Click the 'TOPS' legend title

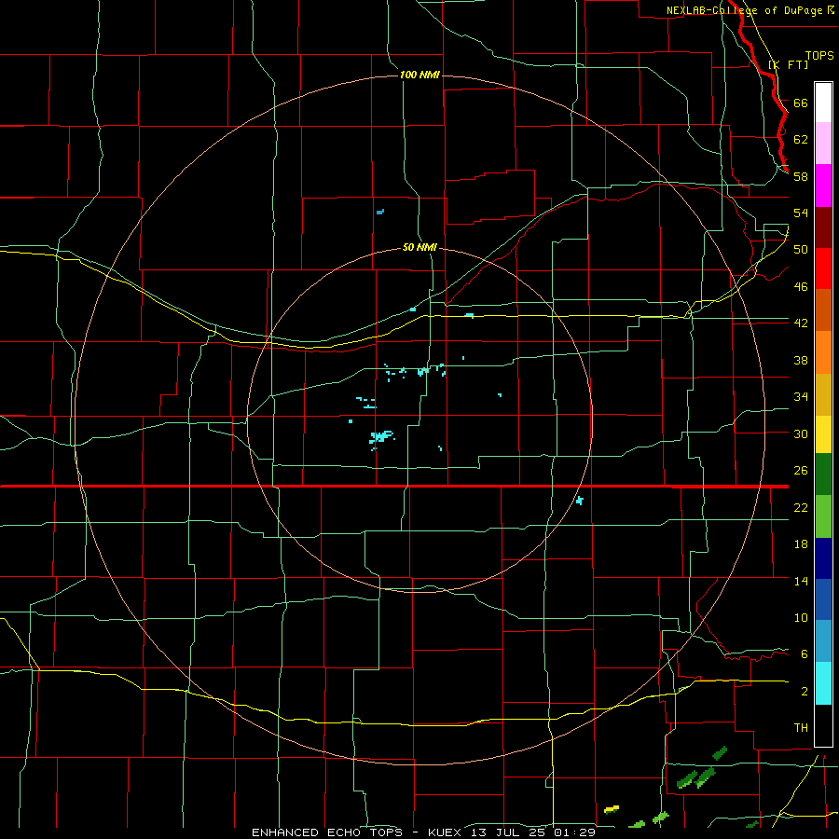[x=819, y=55]
